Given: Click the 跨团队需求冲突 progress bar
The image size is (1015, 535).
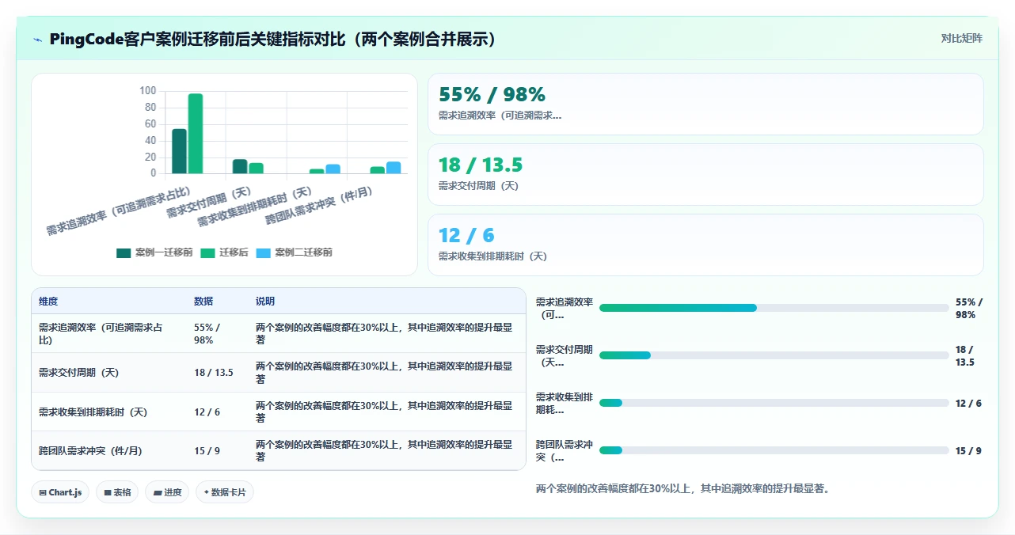Looking at the screenshot, I should click(774, 450).
